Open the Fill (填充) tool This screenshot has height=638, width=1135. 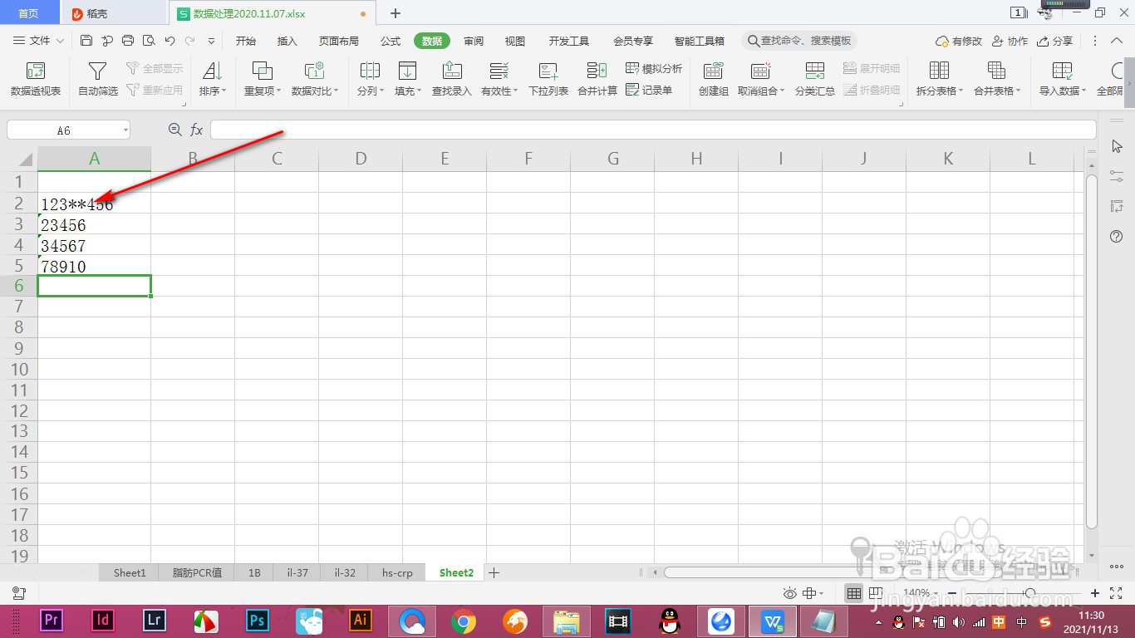click(407, 79)
